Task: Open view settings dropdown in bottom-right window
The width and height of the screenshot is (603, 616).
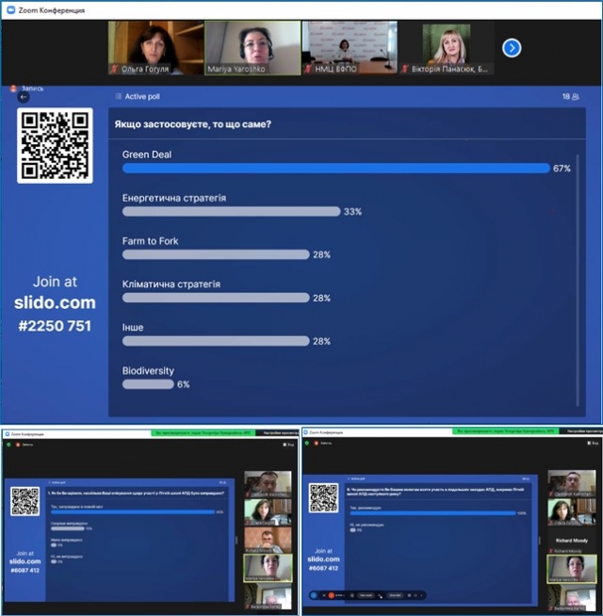Action: pyautogui.click(x=581, y=431)
